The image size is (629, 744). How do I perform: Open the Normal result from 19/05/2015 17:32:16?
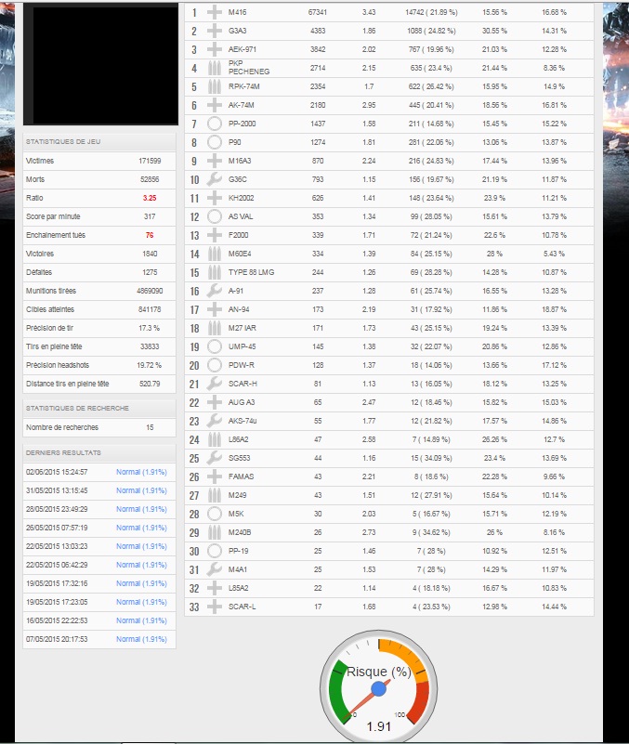pos(140,583)
